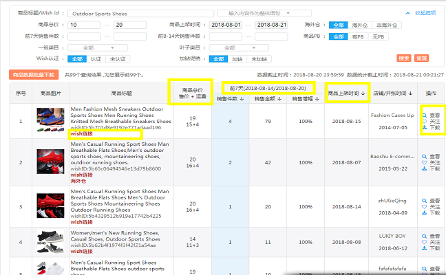The height and width of the screenshot is (275, 446).
Task: Click store name Fashion Cases Up
Action: (x=392, y=115)
